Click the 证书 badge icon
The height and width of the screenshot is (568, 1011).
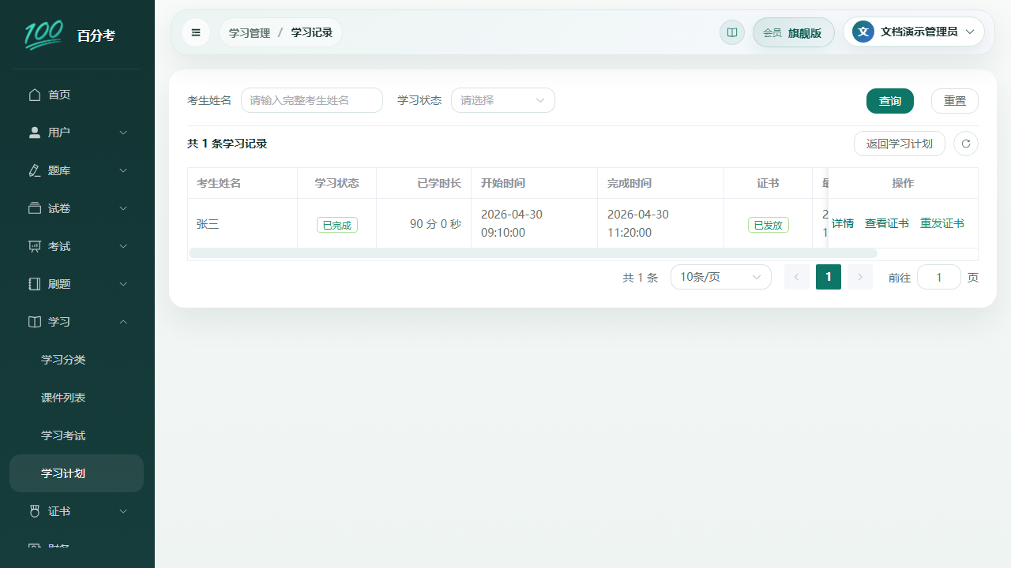(x=35, y=511)
